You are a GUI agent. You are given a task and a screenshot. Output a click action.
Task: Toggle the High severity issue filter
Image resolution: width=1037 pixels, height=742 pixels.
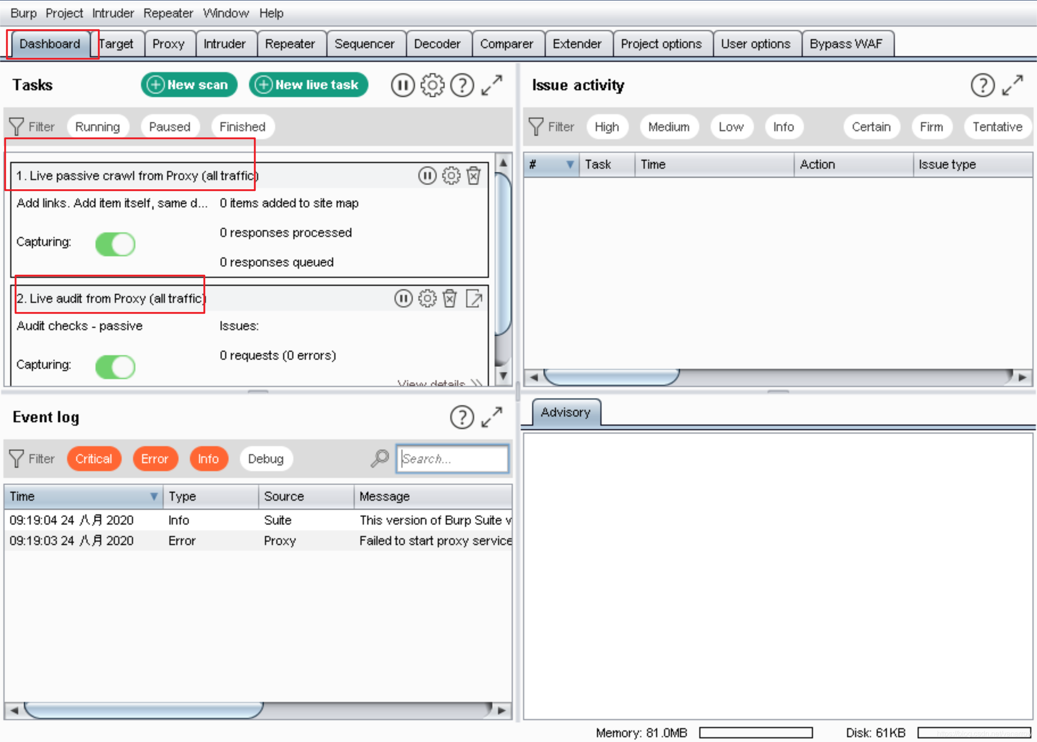pyautogui.click(x=606, y=127)
